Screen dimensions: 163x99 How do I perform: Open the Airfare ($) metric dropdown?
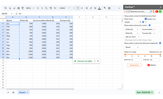click(x=132, y=29)
